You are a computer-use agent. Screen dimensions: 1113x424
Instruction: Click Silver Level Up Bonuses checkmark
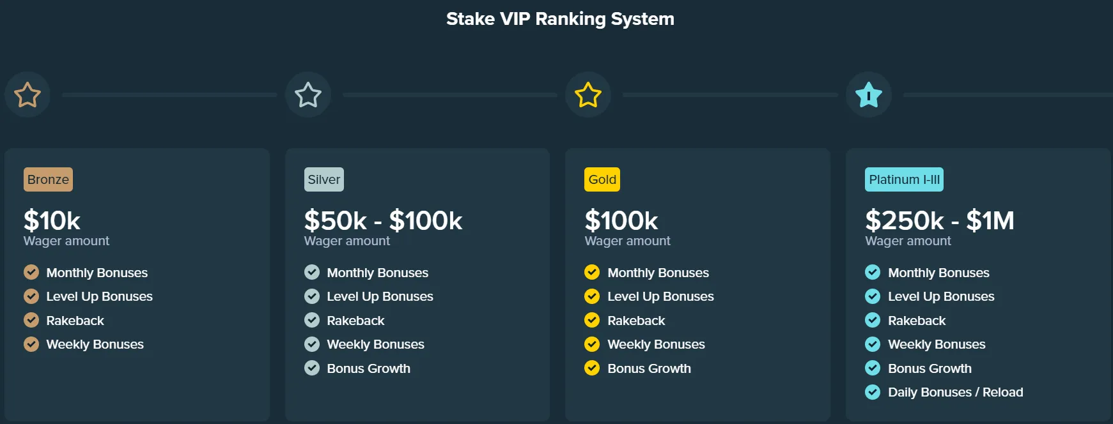coord(312,296)
